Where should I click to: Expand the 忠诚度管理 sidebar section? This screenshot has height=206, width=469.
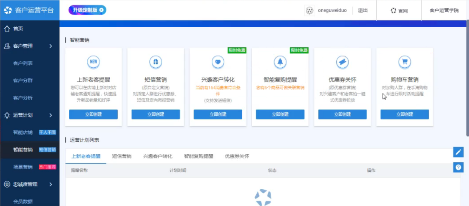(29, 184)
